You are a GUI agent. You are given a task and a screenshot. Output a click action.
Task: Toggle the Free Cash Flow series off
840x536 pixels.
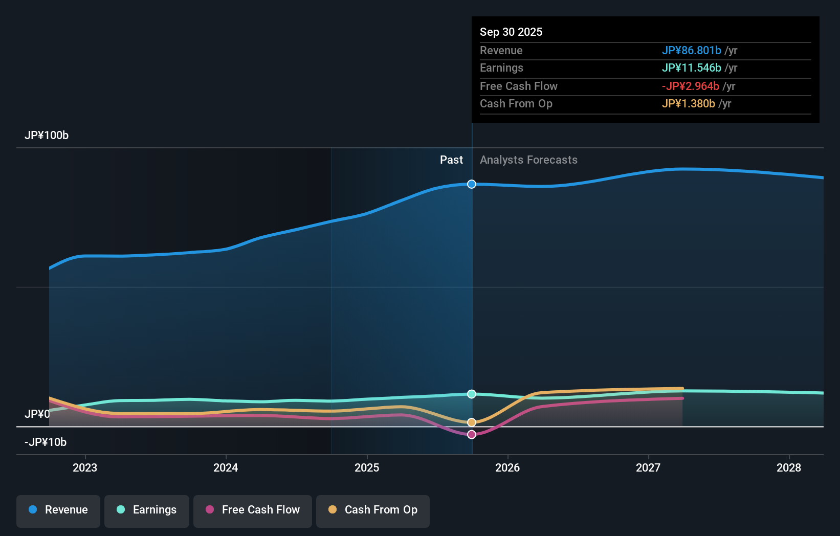[252, 510]
